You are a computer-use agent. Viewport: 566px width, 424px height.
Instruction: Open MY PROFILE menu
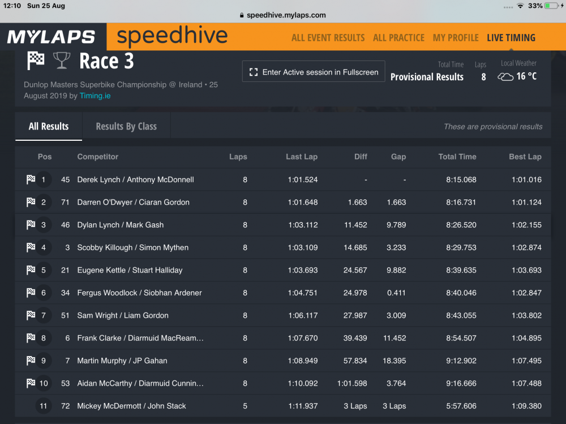(x=456, y=38)
